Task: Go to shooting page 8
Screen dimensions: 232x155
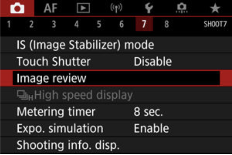Action: pyautogui.click(x=167, y=24)
